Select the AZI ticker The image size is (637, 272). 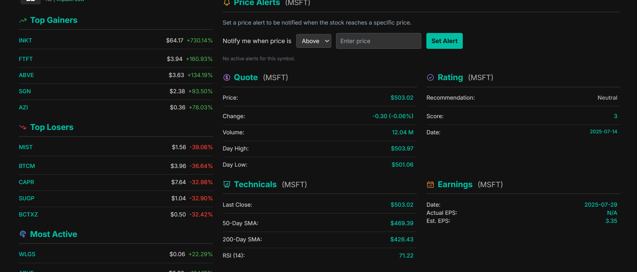pos(23,107)
